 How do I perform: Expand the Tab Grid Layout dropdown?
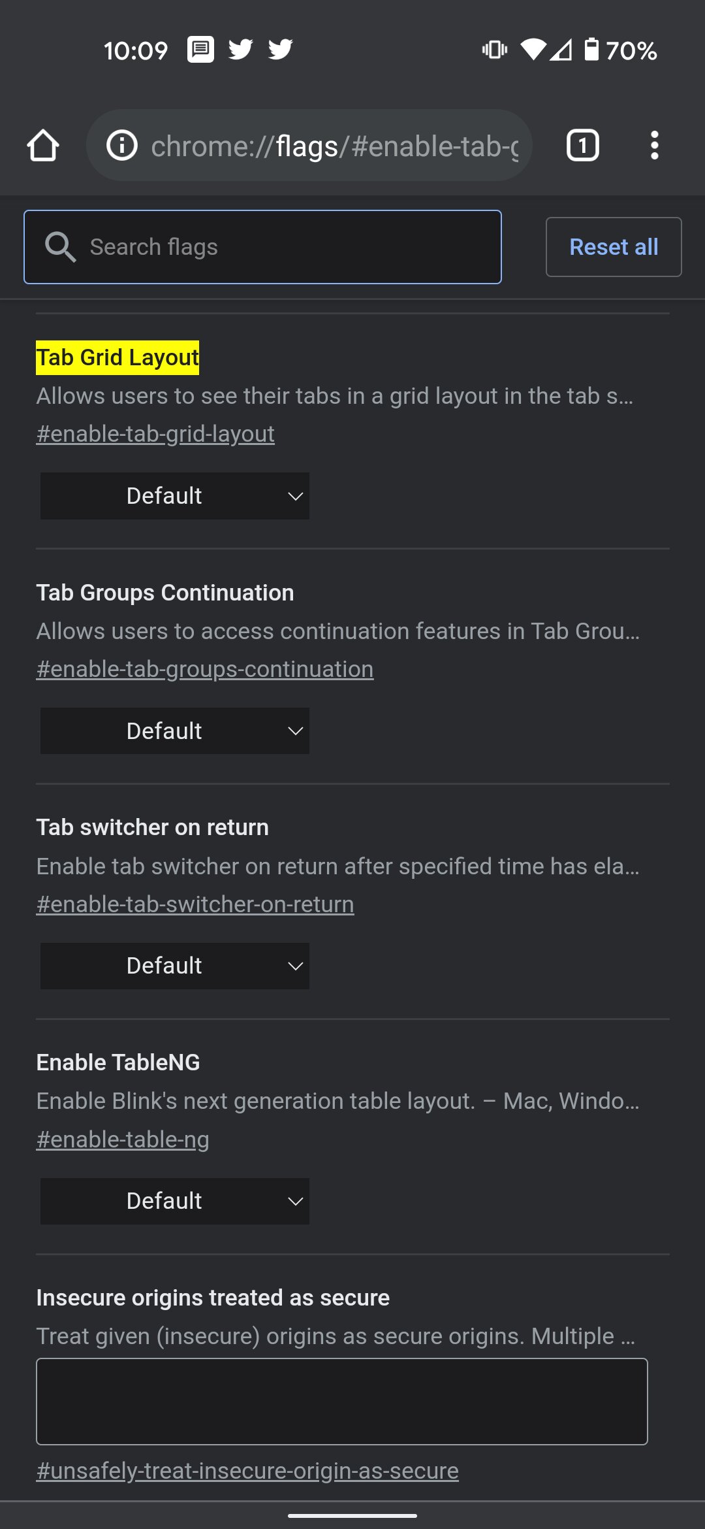coord(175,496)
